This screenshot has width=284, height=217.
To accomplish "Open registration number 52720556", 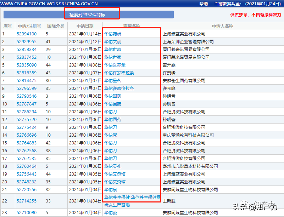I will coord(27,189).
